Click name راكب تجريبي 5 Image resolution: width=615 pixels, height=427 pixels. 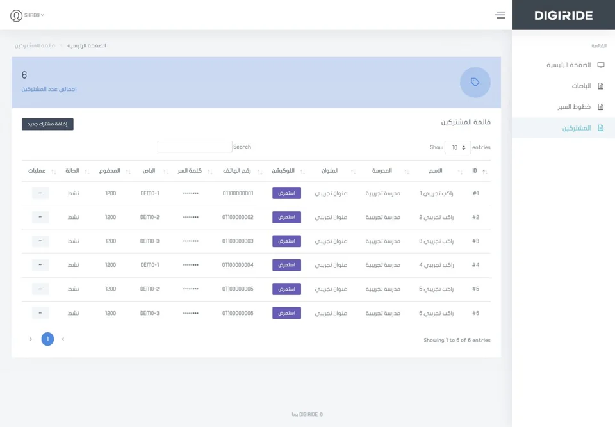[436, 289]
